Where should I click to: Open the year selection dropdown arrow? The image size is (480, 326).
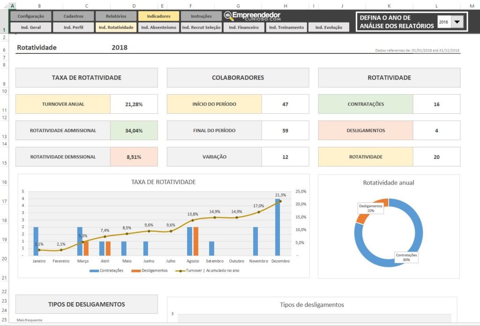pos(457,22)
